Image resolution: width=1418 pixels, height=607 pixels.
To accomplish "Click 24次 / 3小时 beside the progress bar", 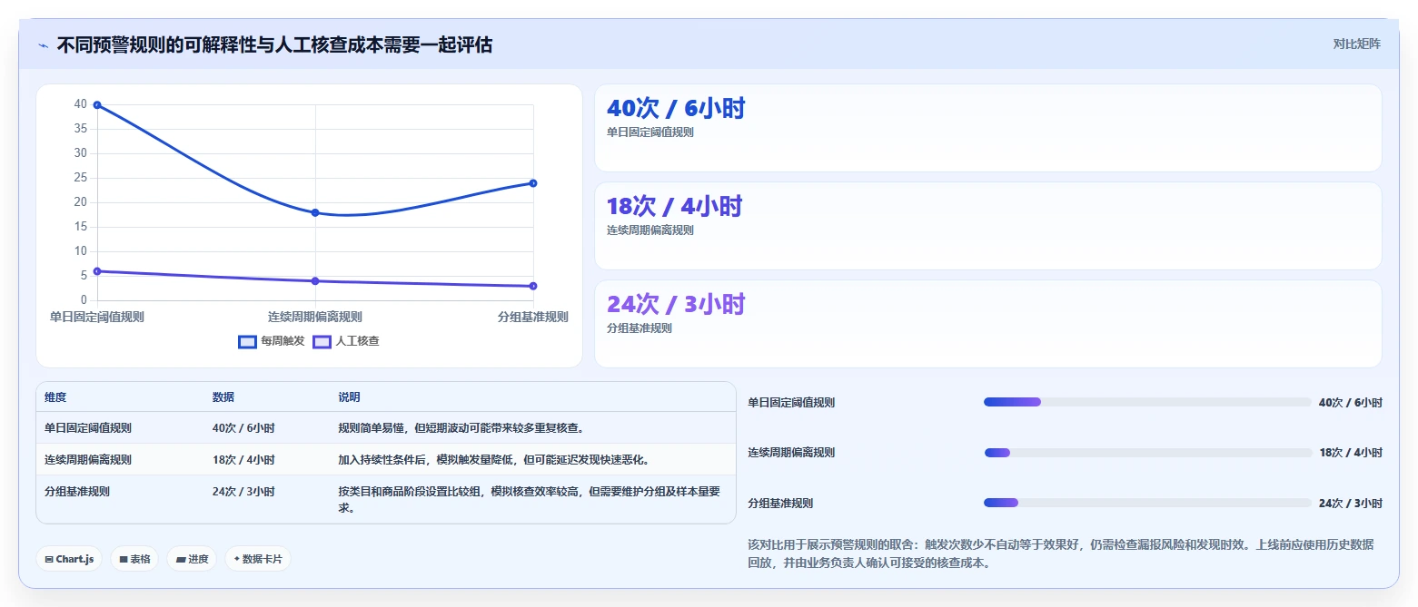I will click(1351, 504).
